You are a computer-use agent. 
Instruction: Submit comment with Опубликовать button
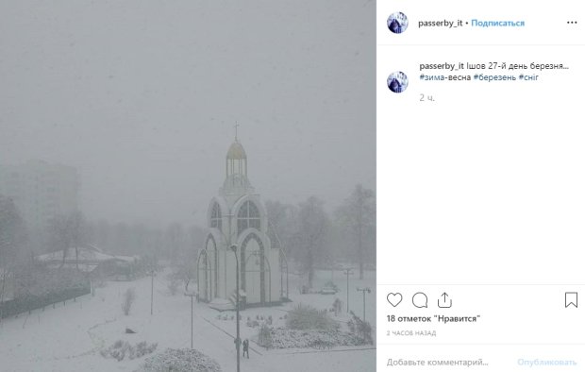pyautogui.click(x=547, y=362)
